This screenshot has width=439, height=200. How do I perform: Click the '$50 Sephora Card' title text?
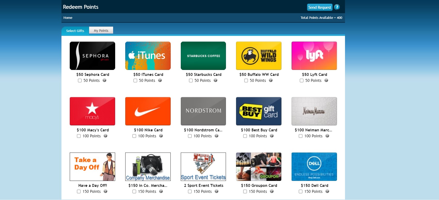(x=93, y=75)
